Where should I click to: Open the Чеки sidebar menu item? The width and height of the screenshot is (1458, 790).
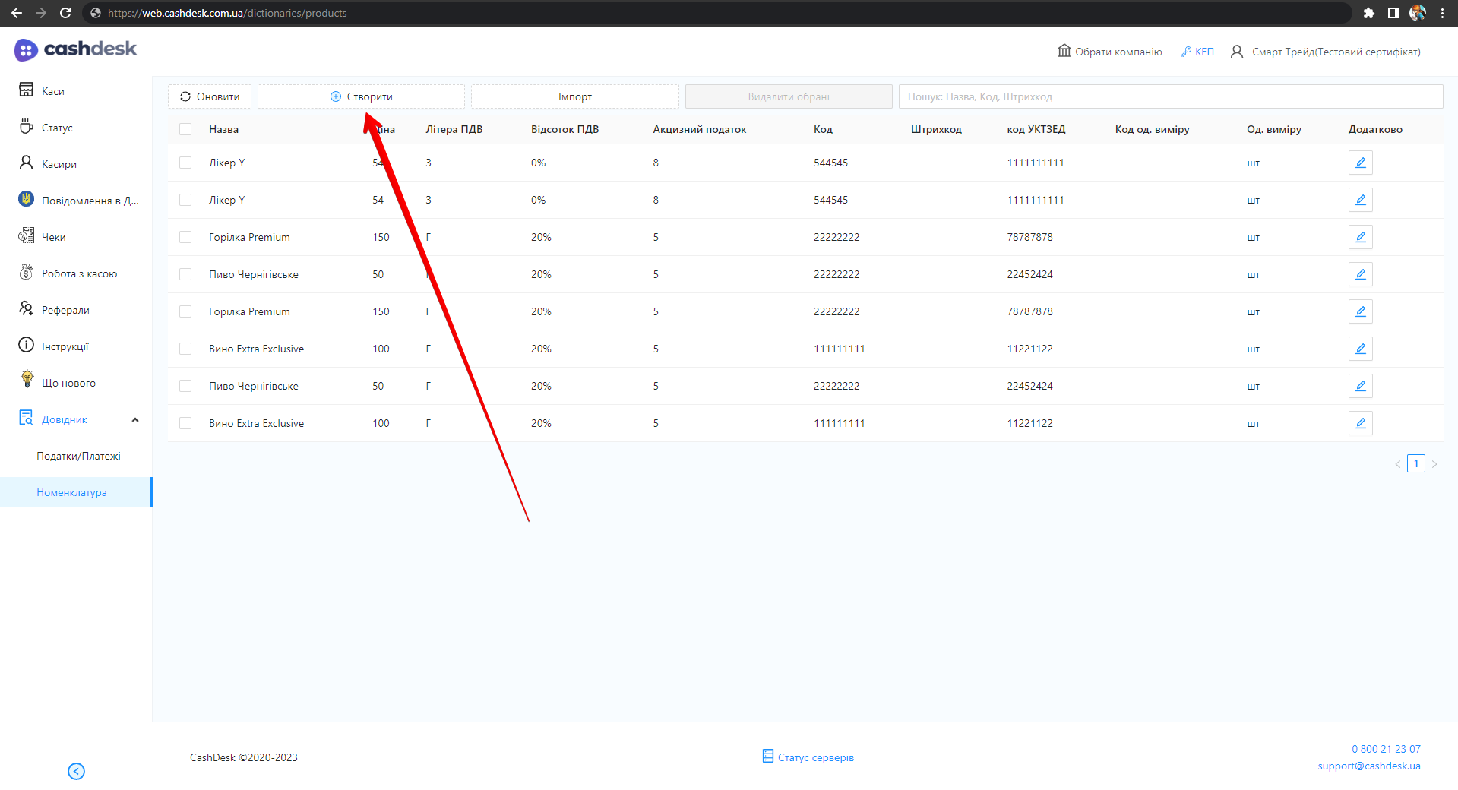tap(53, 237)
